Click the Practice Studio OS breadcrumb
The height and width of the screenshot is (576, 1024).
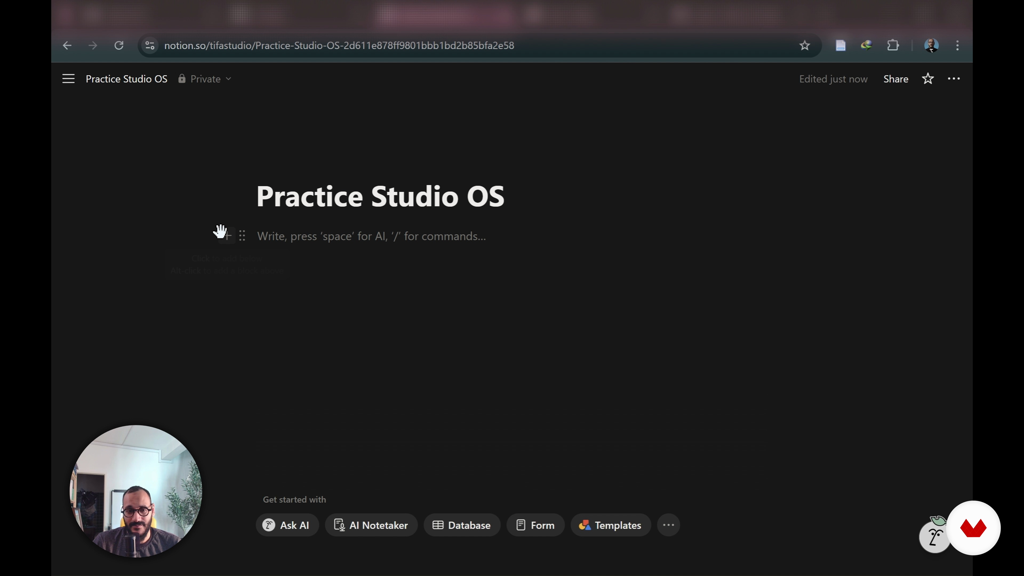pos(126,79)
